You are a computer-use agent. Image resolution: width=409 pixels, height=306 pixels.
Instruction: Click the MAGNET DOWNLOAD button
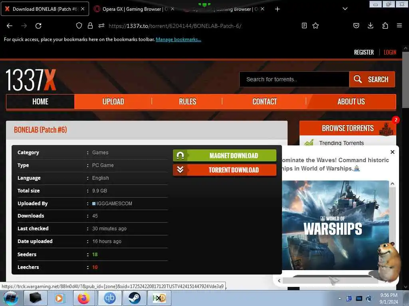224,156
